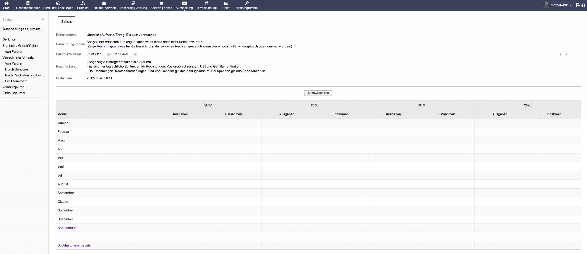Click the Bruttosumme link

(67, 228)
